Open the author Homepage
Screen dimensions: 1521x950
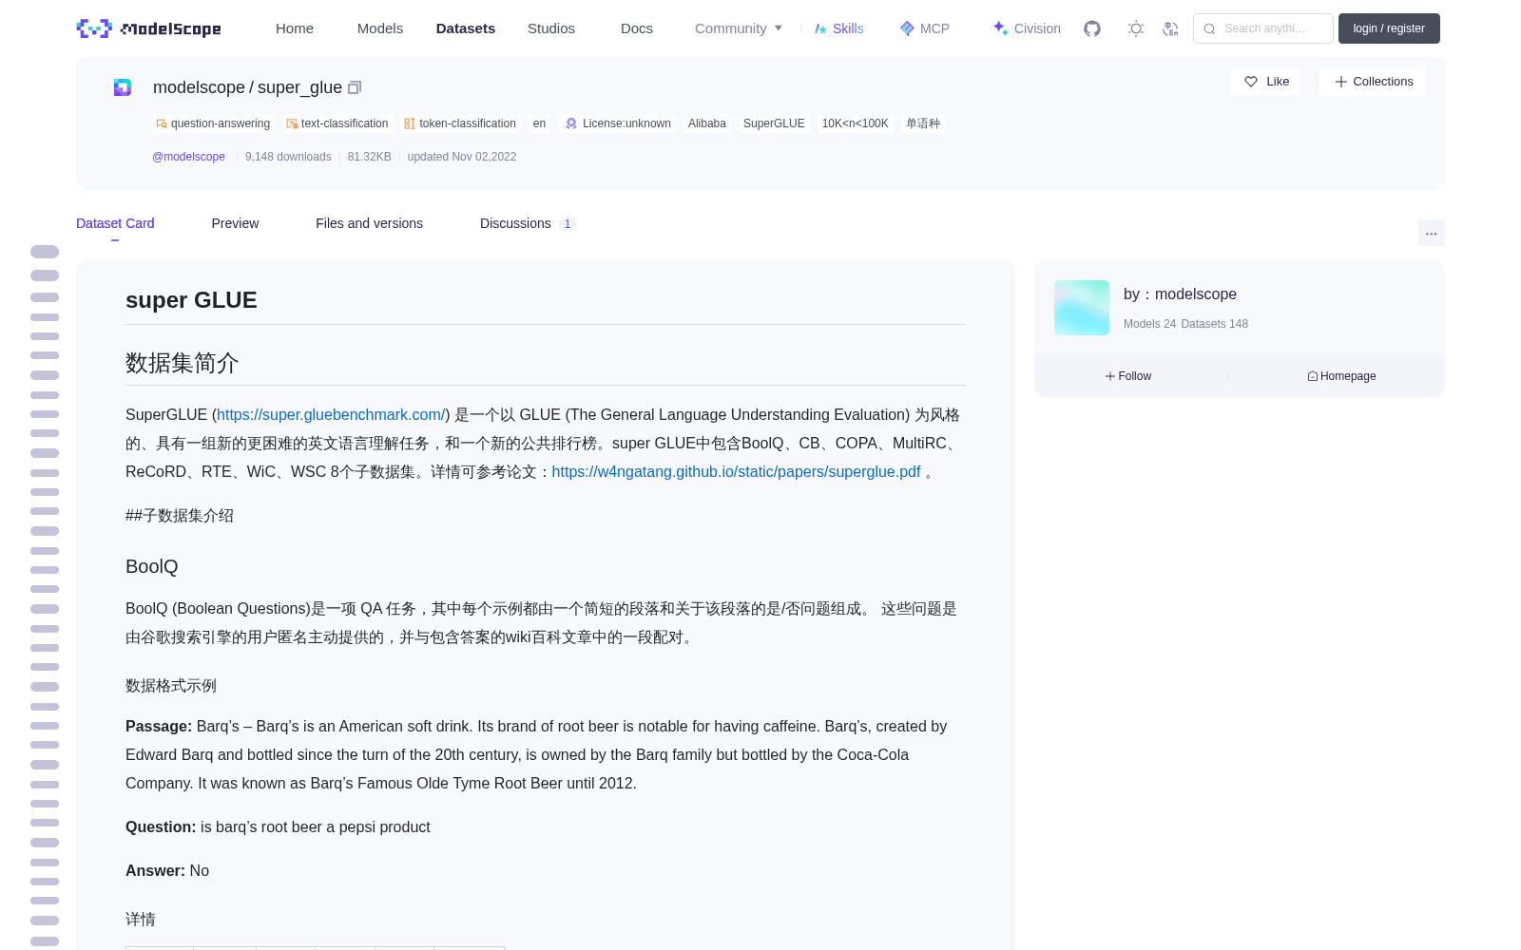point(1341,376)
